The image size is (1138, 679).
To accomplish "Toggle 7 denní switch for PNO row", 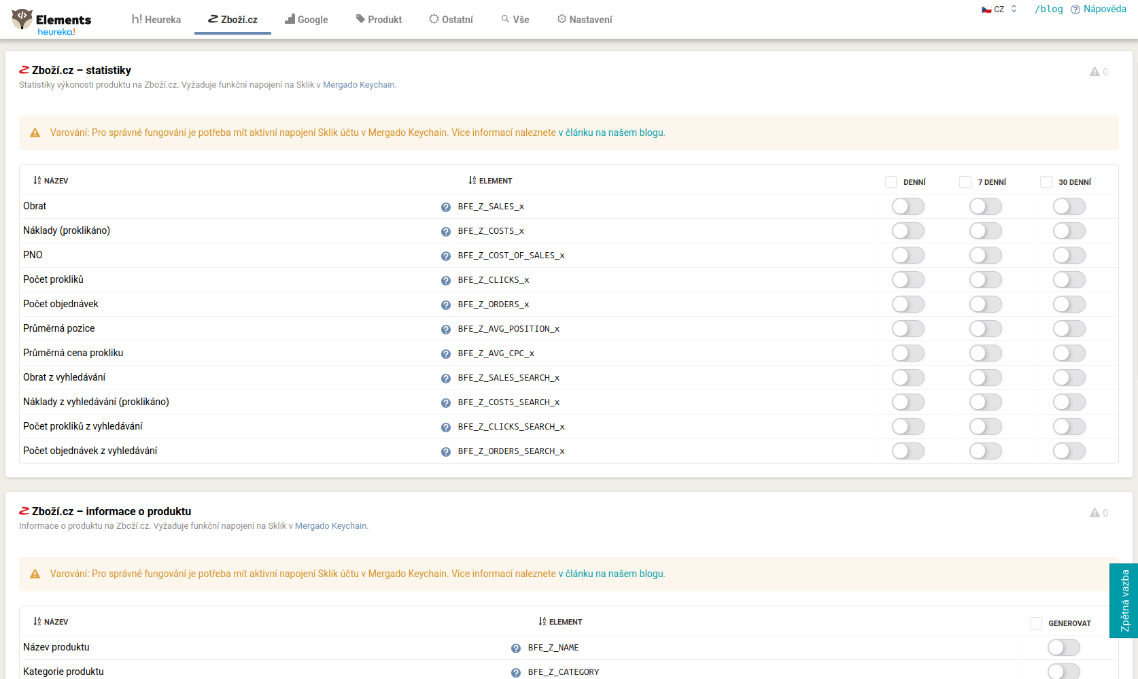I will 986,256.
